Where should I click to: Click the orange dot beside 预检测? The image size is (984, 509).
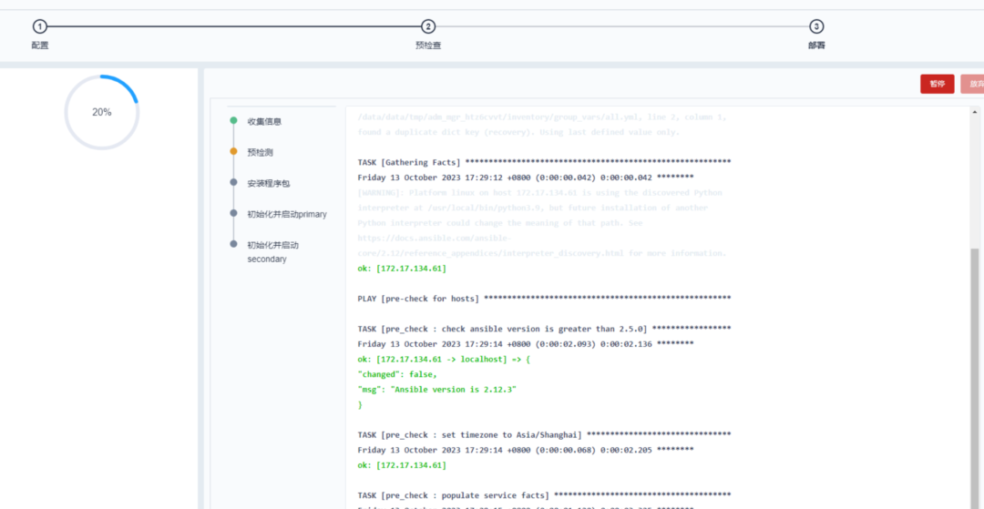(234, 152)
